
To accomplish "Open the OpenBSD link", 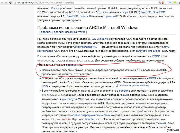I will (x=159, y=12).
